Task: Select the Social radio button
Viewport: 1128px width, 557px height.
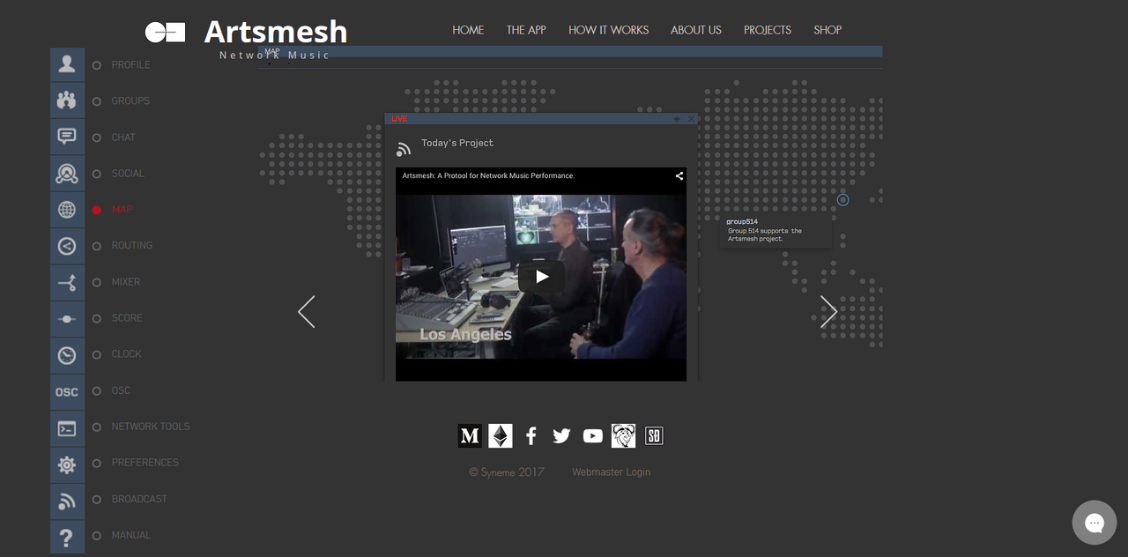Action: 97,174
